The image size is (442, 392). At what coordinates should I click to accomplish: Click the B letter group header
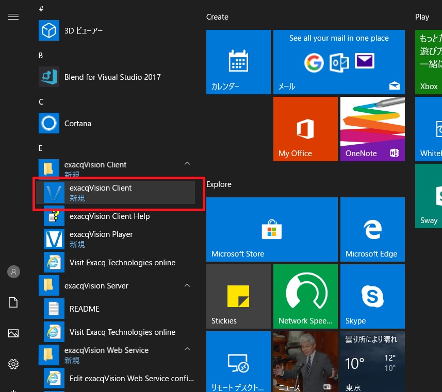[41, 56]
